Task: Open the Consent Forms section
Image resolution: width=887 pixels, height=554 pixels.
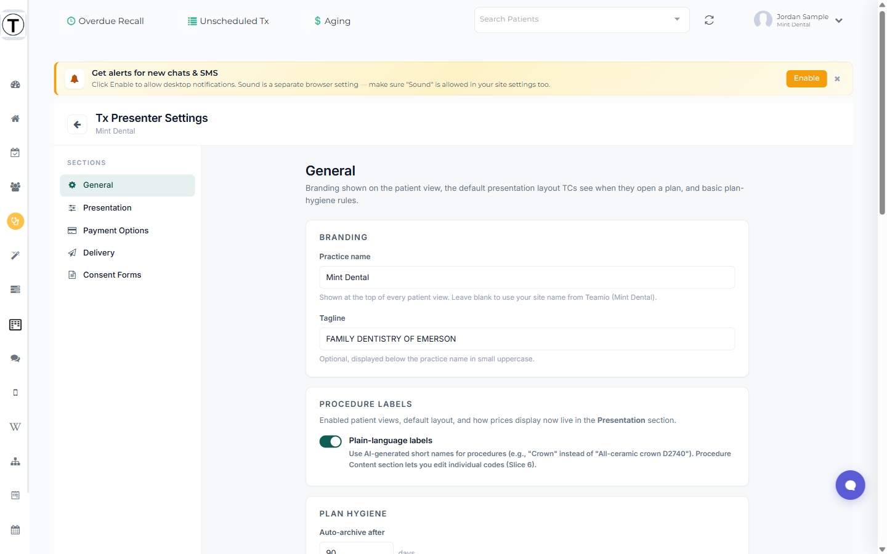Action: 128,275
